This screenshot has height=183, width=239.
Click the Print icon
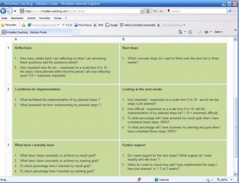pos(206,32)
